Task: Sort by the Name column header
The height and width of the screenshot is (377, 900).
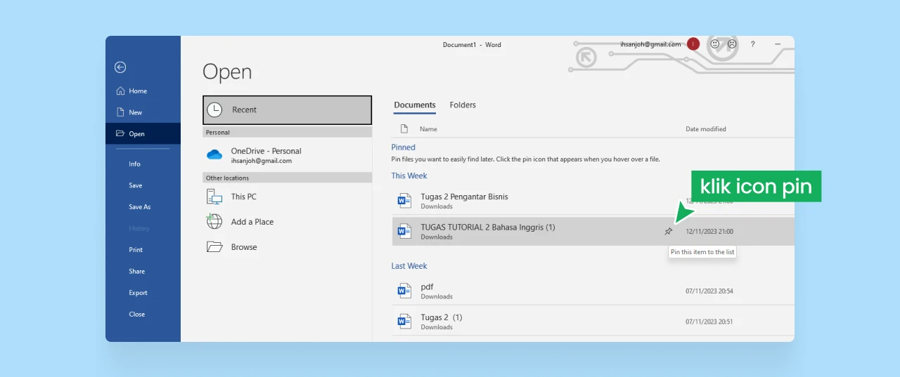Action: click(x=428, y=129)
